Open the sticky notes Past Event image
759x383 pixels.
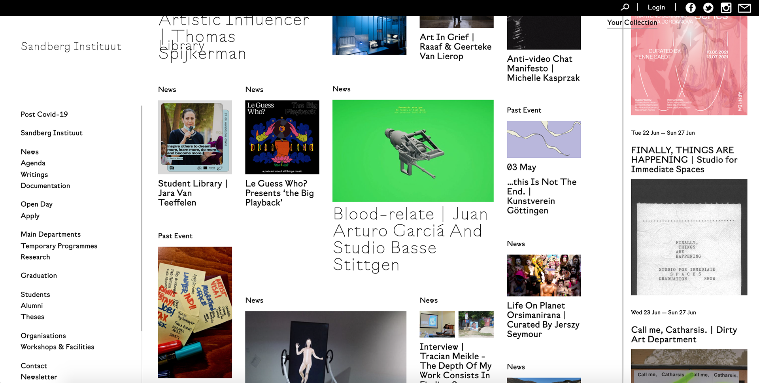[195, 312]
